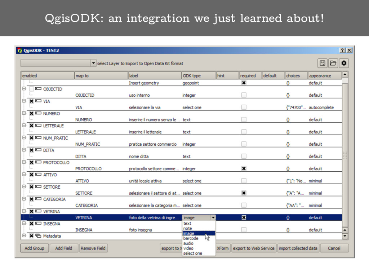The height and width of the screenshot is (277, 369).
Task: Click import collected data button
Action: [x=298, y=248]
